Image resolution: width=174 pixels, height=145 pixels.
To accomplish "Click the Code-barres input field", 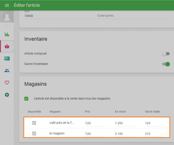I will coord(133,16).
